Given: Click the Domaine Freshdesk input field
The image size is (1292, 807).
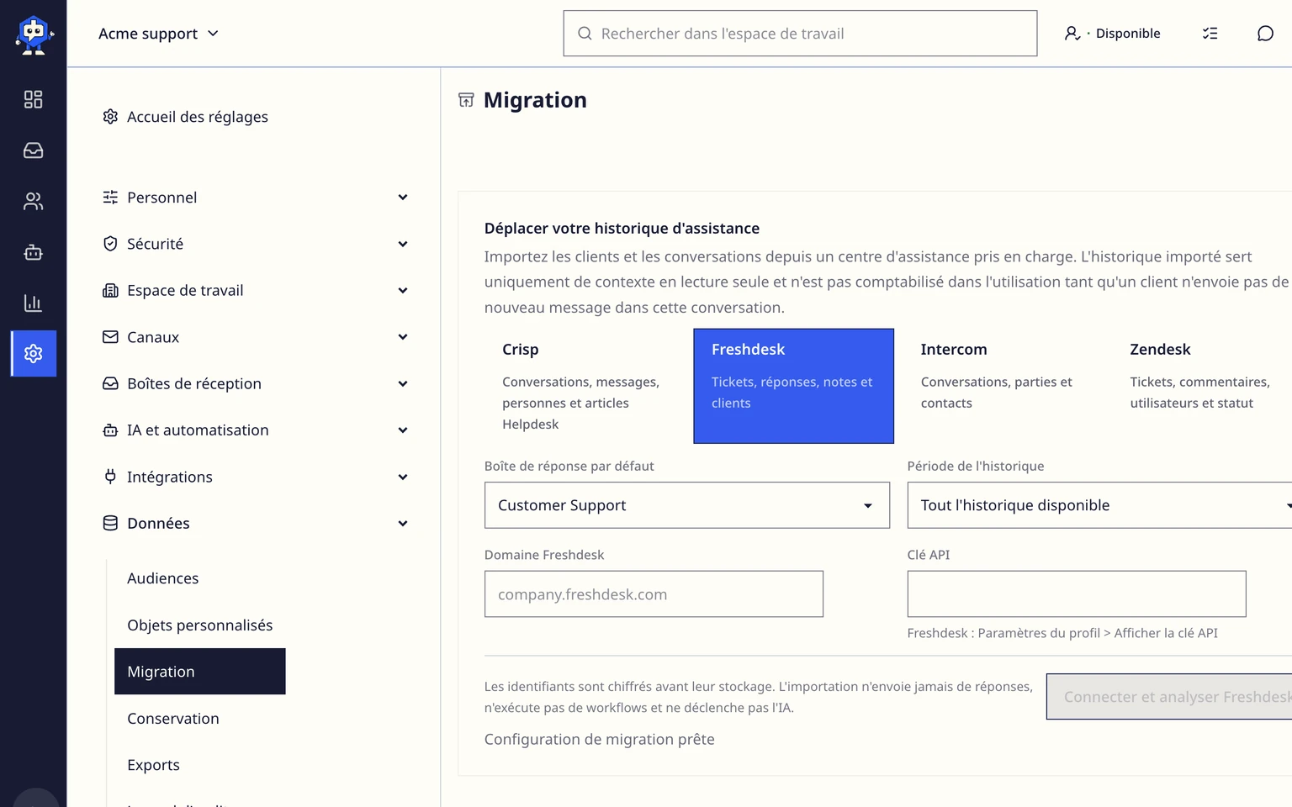Looking at the screenshot, I should [x=654, y=594].
